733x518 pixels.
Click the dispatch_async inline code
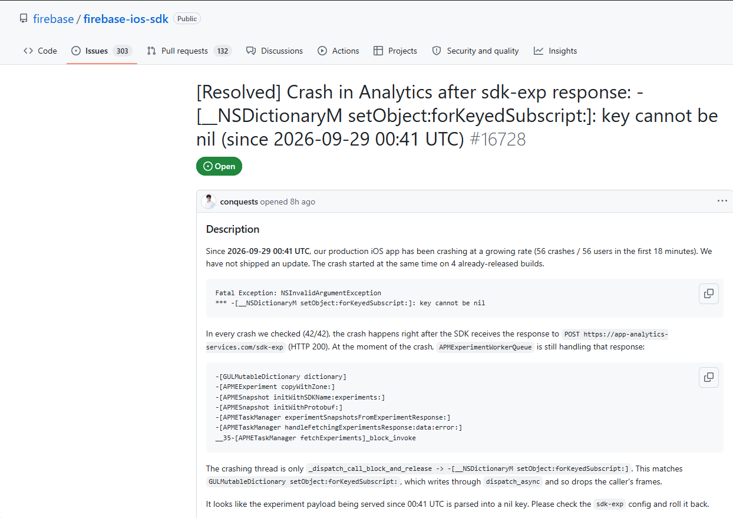coord(513,482)
